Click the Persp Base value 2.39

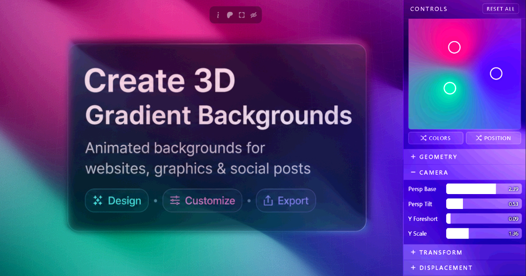tap(513, 189)
